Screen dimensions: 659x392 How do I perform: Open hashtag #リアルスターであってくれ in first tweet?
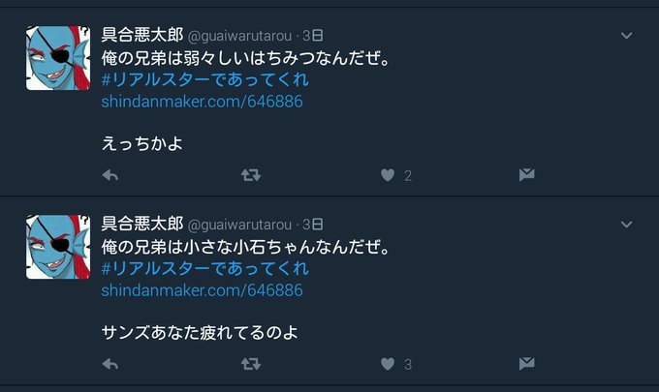click(205, 79)
